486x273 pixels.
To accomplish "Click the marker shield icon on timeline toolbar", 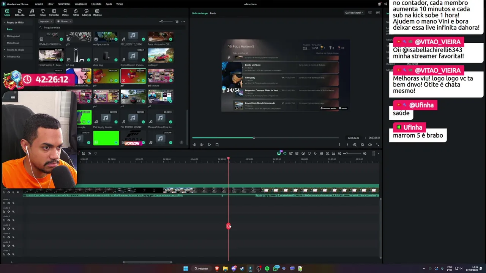I will coord(309,154).
